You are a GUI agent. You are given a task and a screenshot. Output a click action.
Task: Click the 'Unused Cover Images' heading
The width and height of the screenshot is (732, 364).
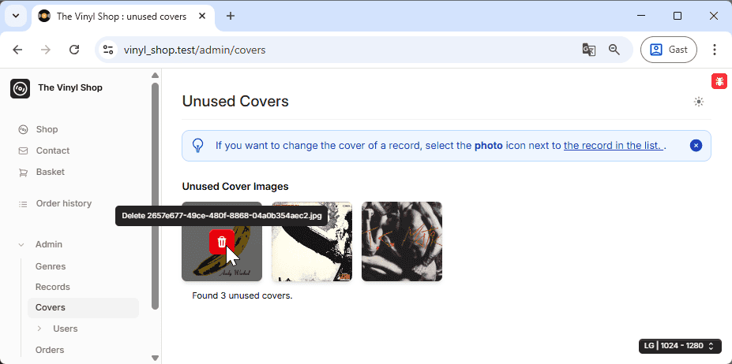(x=235, y=187)
